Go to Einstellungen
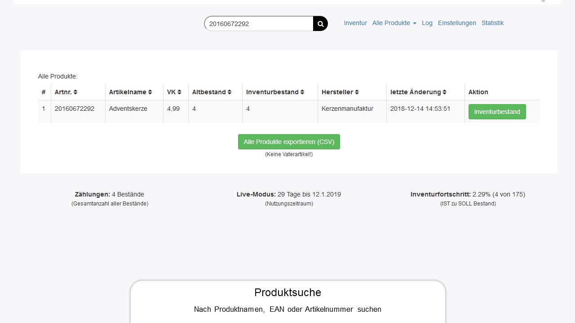This screenshot has height=323, width=575. 457,23
